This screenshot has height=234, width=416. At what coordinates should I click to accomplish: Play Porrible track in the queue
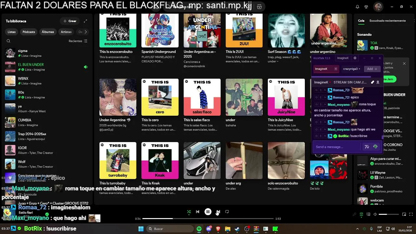(383, 188)
